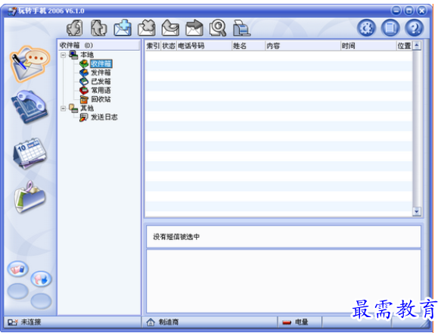This screenshot has height=333, width=444.
Task: Open the round notes document button
Action: 390,28
